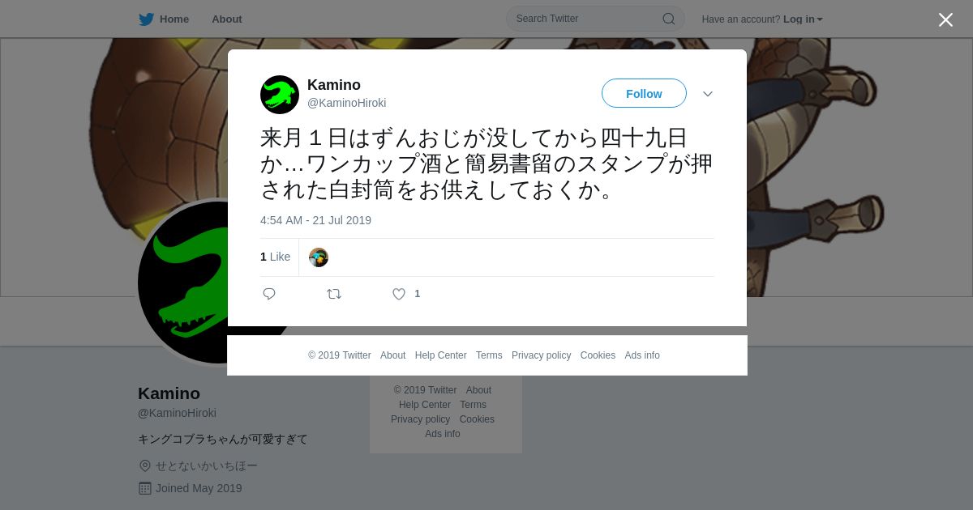The height and width of the screenshot is (510, 973).
Task: Open the About tab in top navigation
Action: 227,19
